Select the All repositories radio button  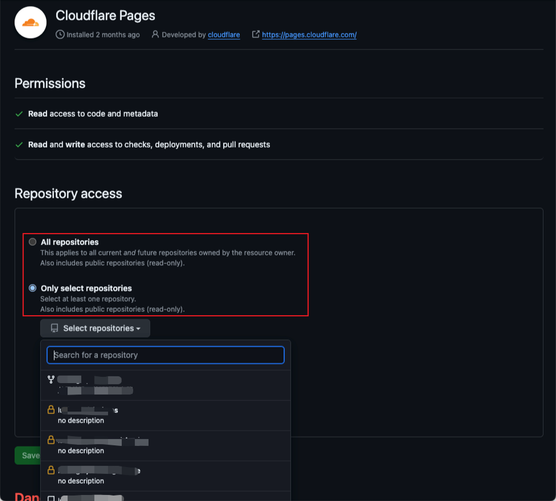pos(32,242)
